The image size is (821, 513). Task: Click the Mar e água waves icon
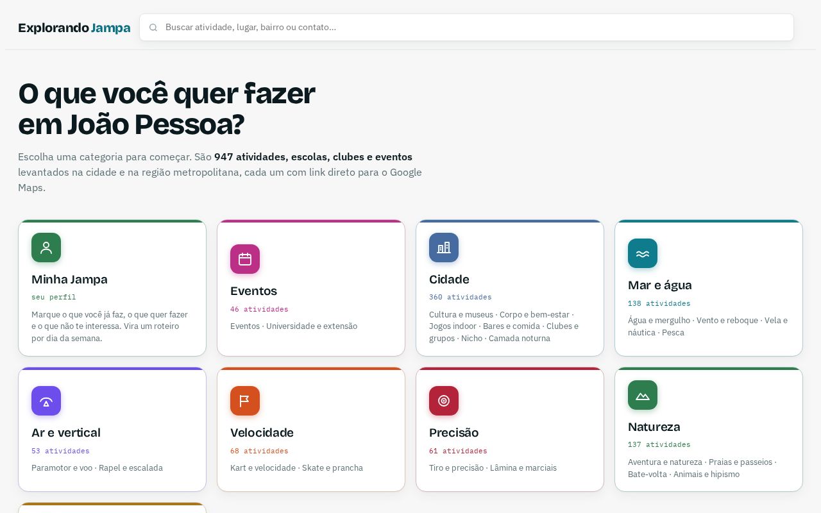coord(643,253)
